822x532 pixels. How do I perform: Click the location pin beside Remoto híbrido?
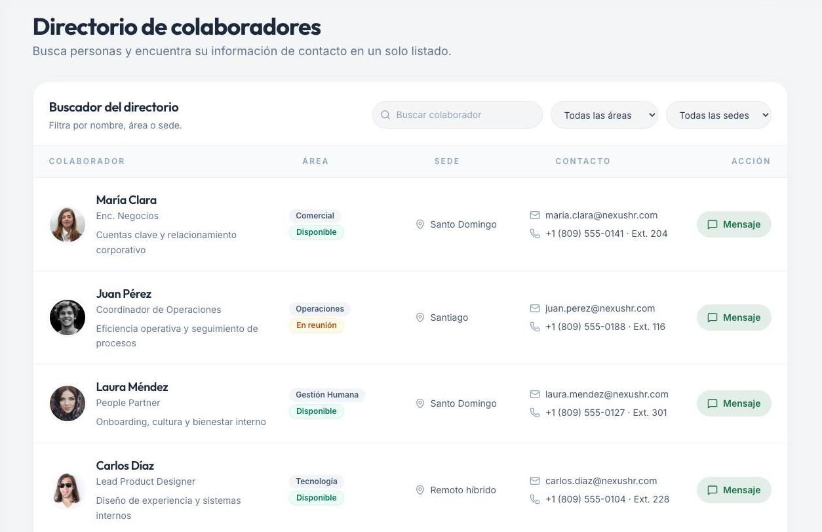(420, 490)
